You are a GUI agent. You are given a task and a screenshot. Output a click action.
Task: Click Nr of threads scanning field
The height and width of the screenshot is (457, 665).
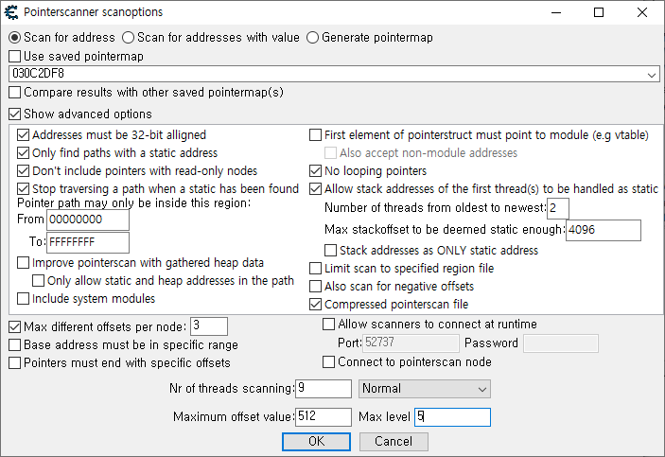324,389
